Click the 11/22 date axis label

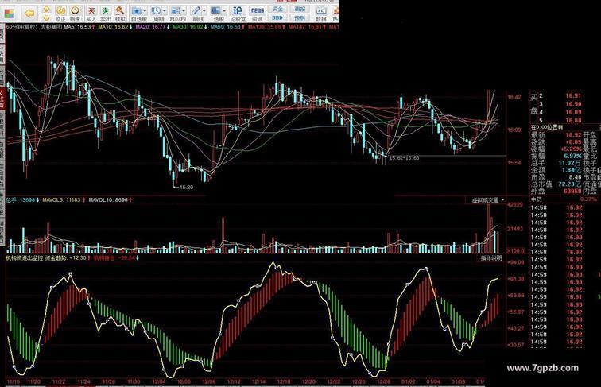pos(59,381)
